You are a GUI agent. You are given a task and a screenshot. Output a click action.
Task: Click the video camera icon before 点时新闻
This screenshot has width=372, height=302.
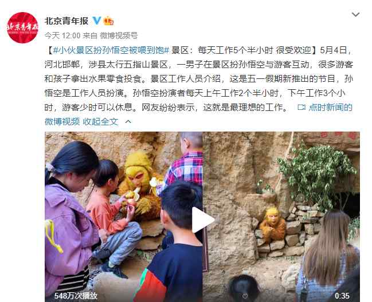point(301,108)
